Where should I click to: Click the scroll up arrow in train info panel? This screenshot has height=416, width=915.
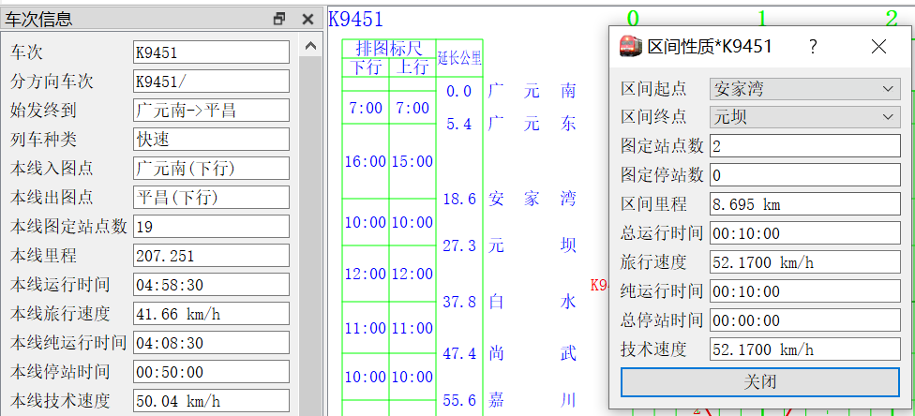pyautogui.click(x=310, y=46)
